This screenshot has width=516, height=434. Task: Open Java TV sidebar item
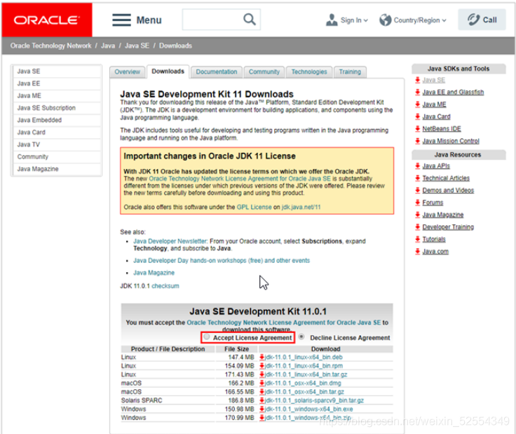(x=57, y=144)
